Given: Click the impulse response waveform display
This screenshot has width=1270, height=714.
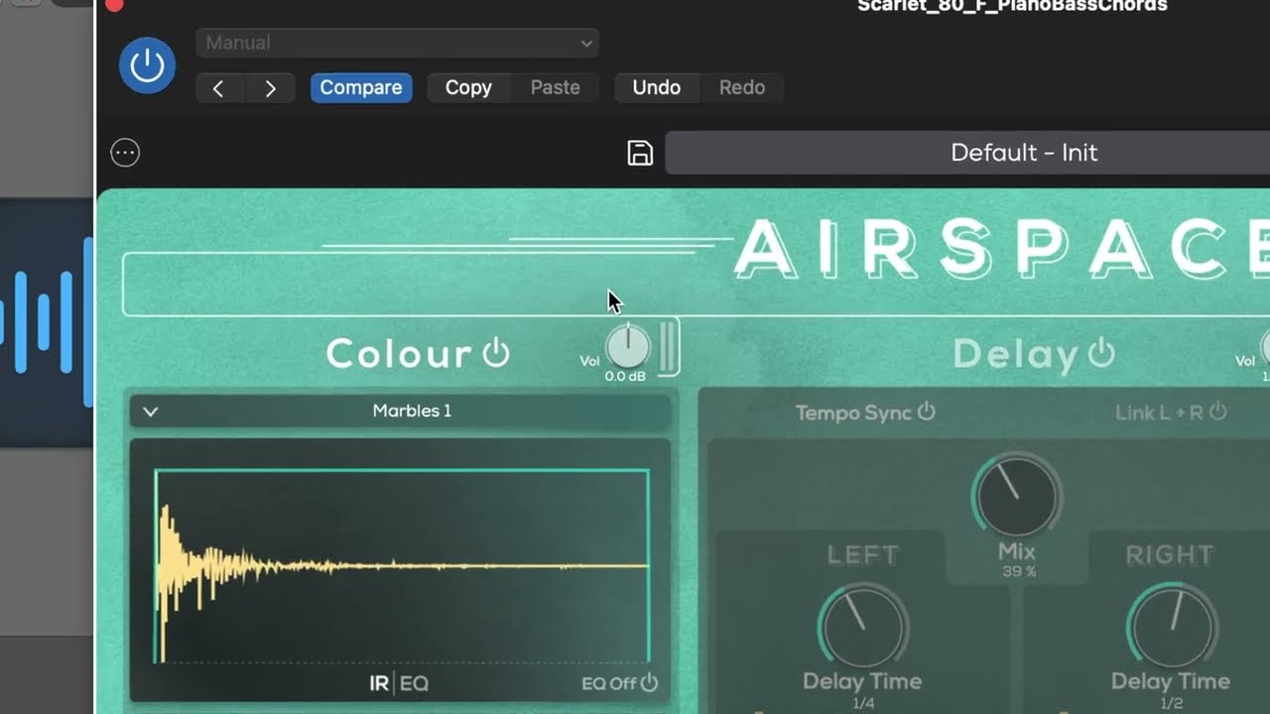Looking at the screenshot, I should coord(402,565).
